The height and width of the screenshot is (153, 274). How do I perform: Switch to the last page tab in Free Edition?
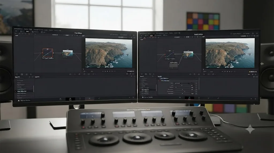click(99, 98)
